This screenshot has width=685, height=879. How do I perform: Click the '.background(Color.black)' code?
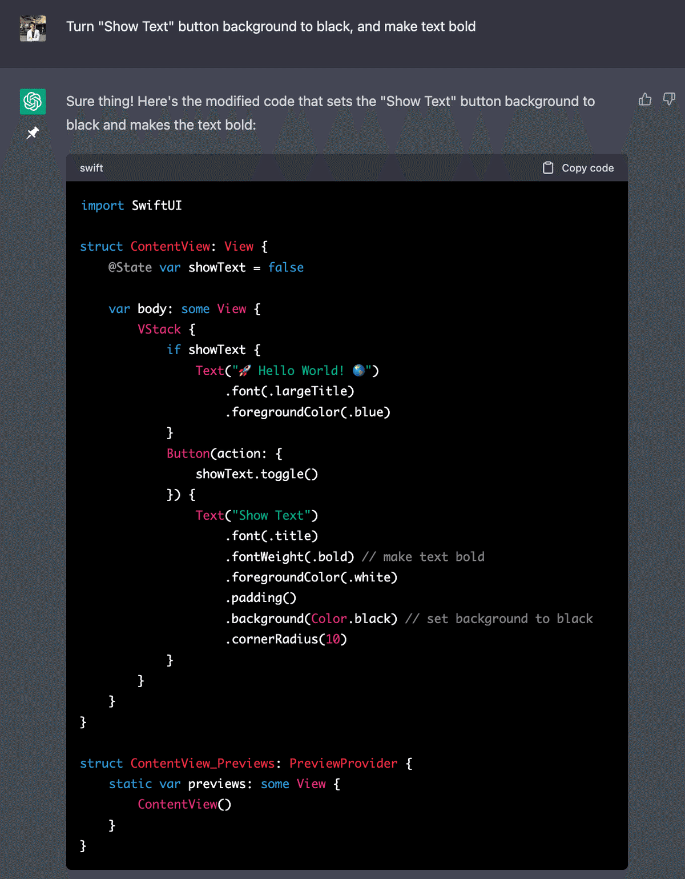coord(311,619)
